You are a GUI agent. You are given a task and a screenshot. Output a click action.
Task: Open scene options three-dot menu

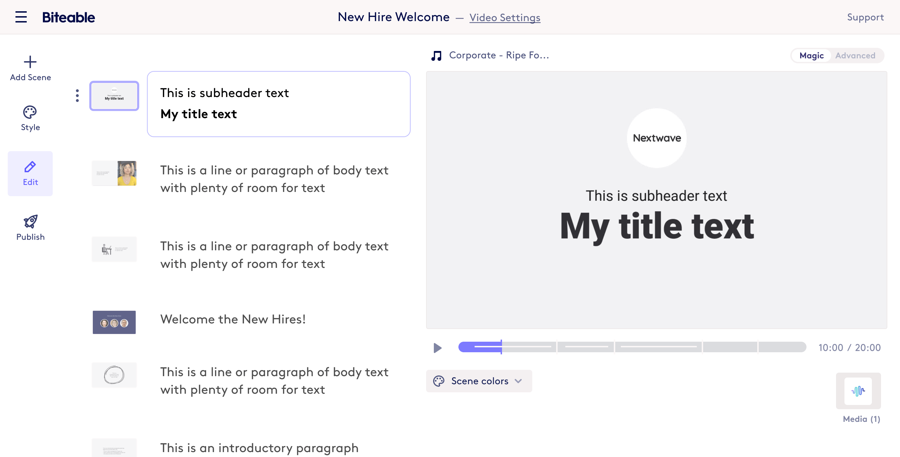tap(77, 96)
